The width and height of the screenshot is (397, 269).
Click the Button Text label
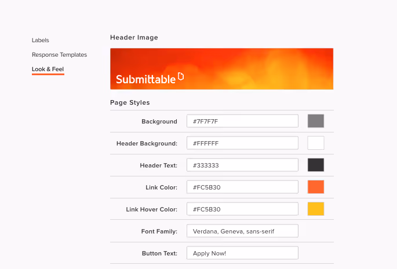(x=159, y=253)
